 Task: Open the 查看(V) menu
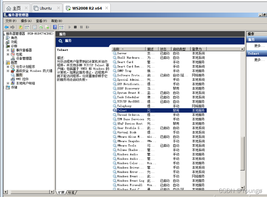[41, 21]
